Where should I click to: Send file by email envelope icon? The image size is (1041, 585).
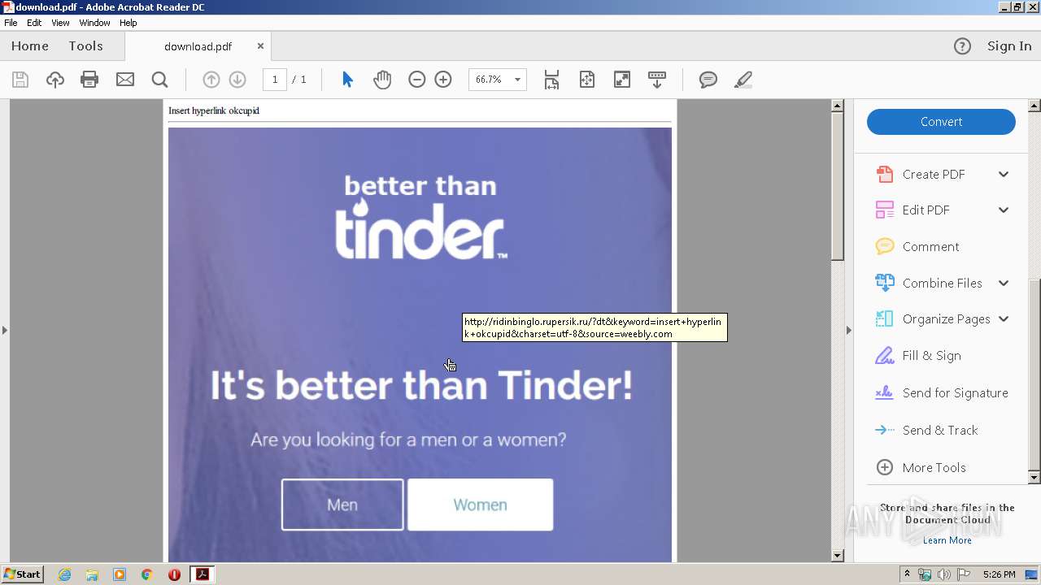click(125, 80)
